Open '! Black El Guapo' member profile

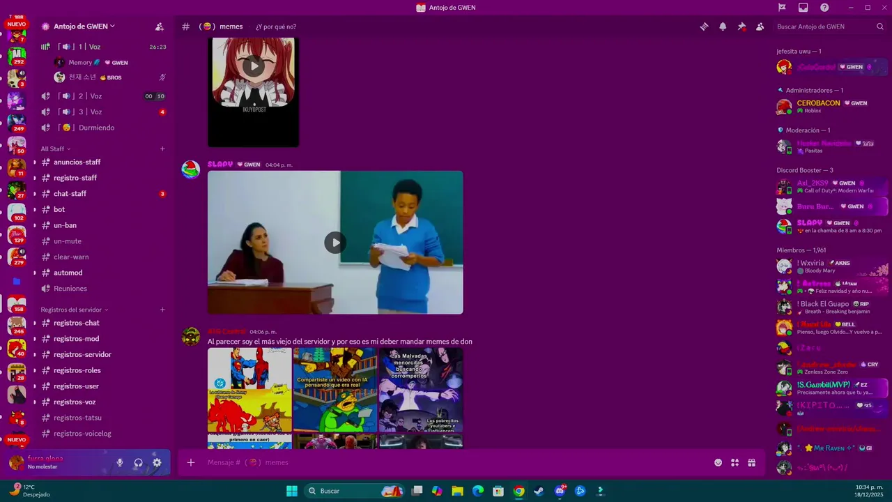pos(831,307)
